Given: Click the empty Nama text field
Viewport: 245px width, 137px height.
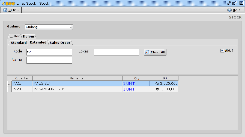Looking at the screenshot, I should (x=49, y=60).
